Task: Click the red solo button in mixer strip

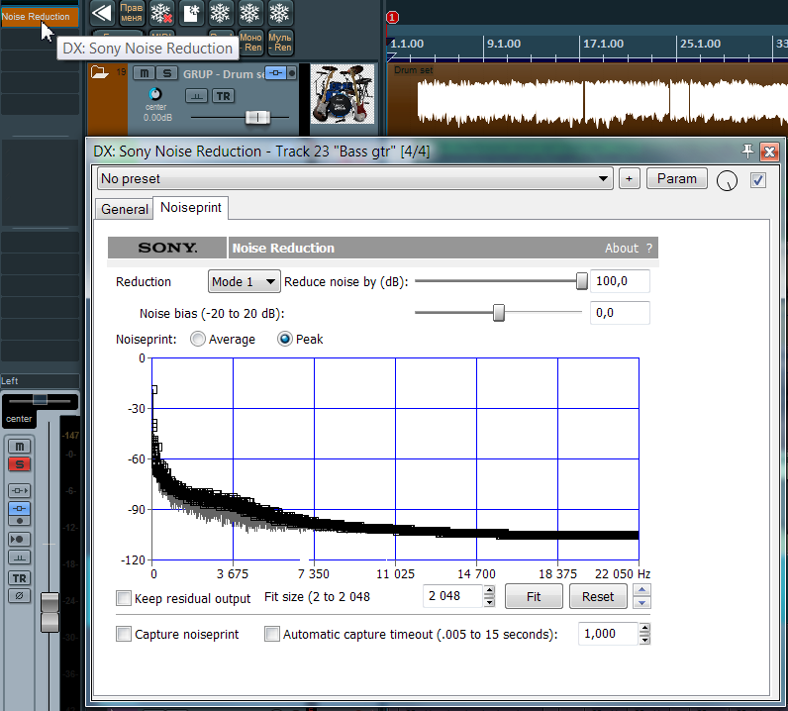Action: [19, 465]
